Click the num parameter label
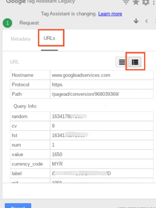Viewport: 156px width, 208px height. 16,145
